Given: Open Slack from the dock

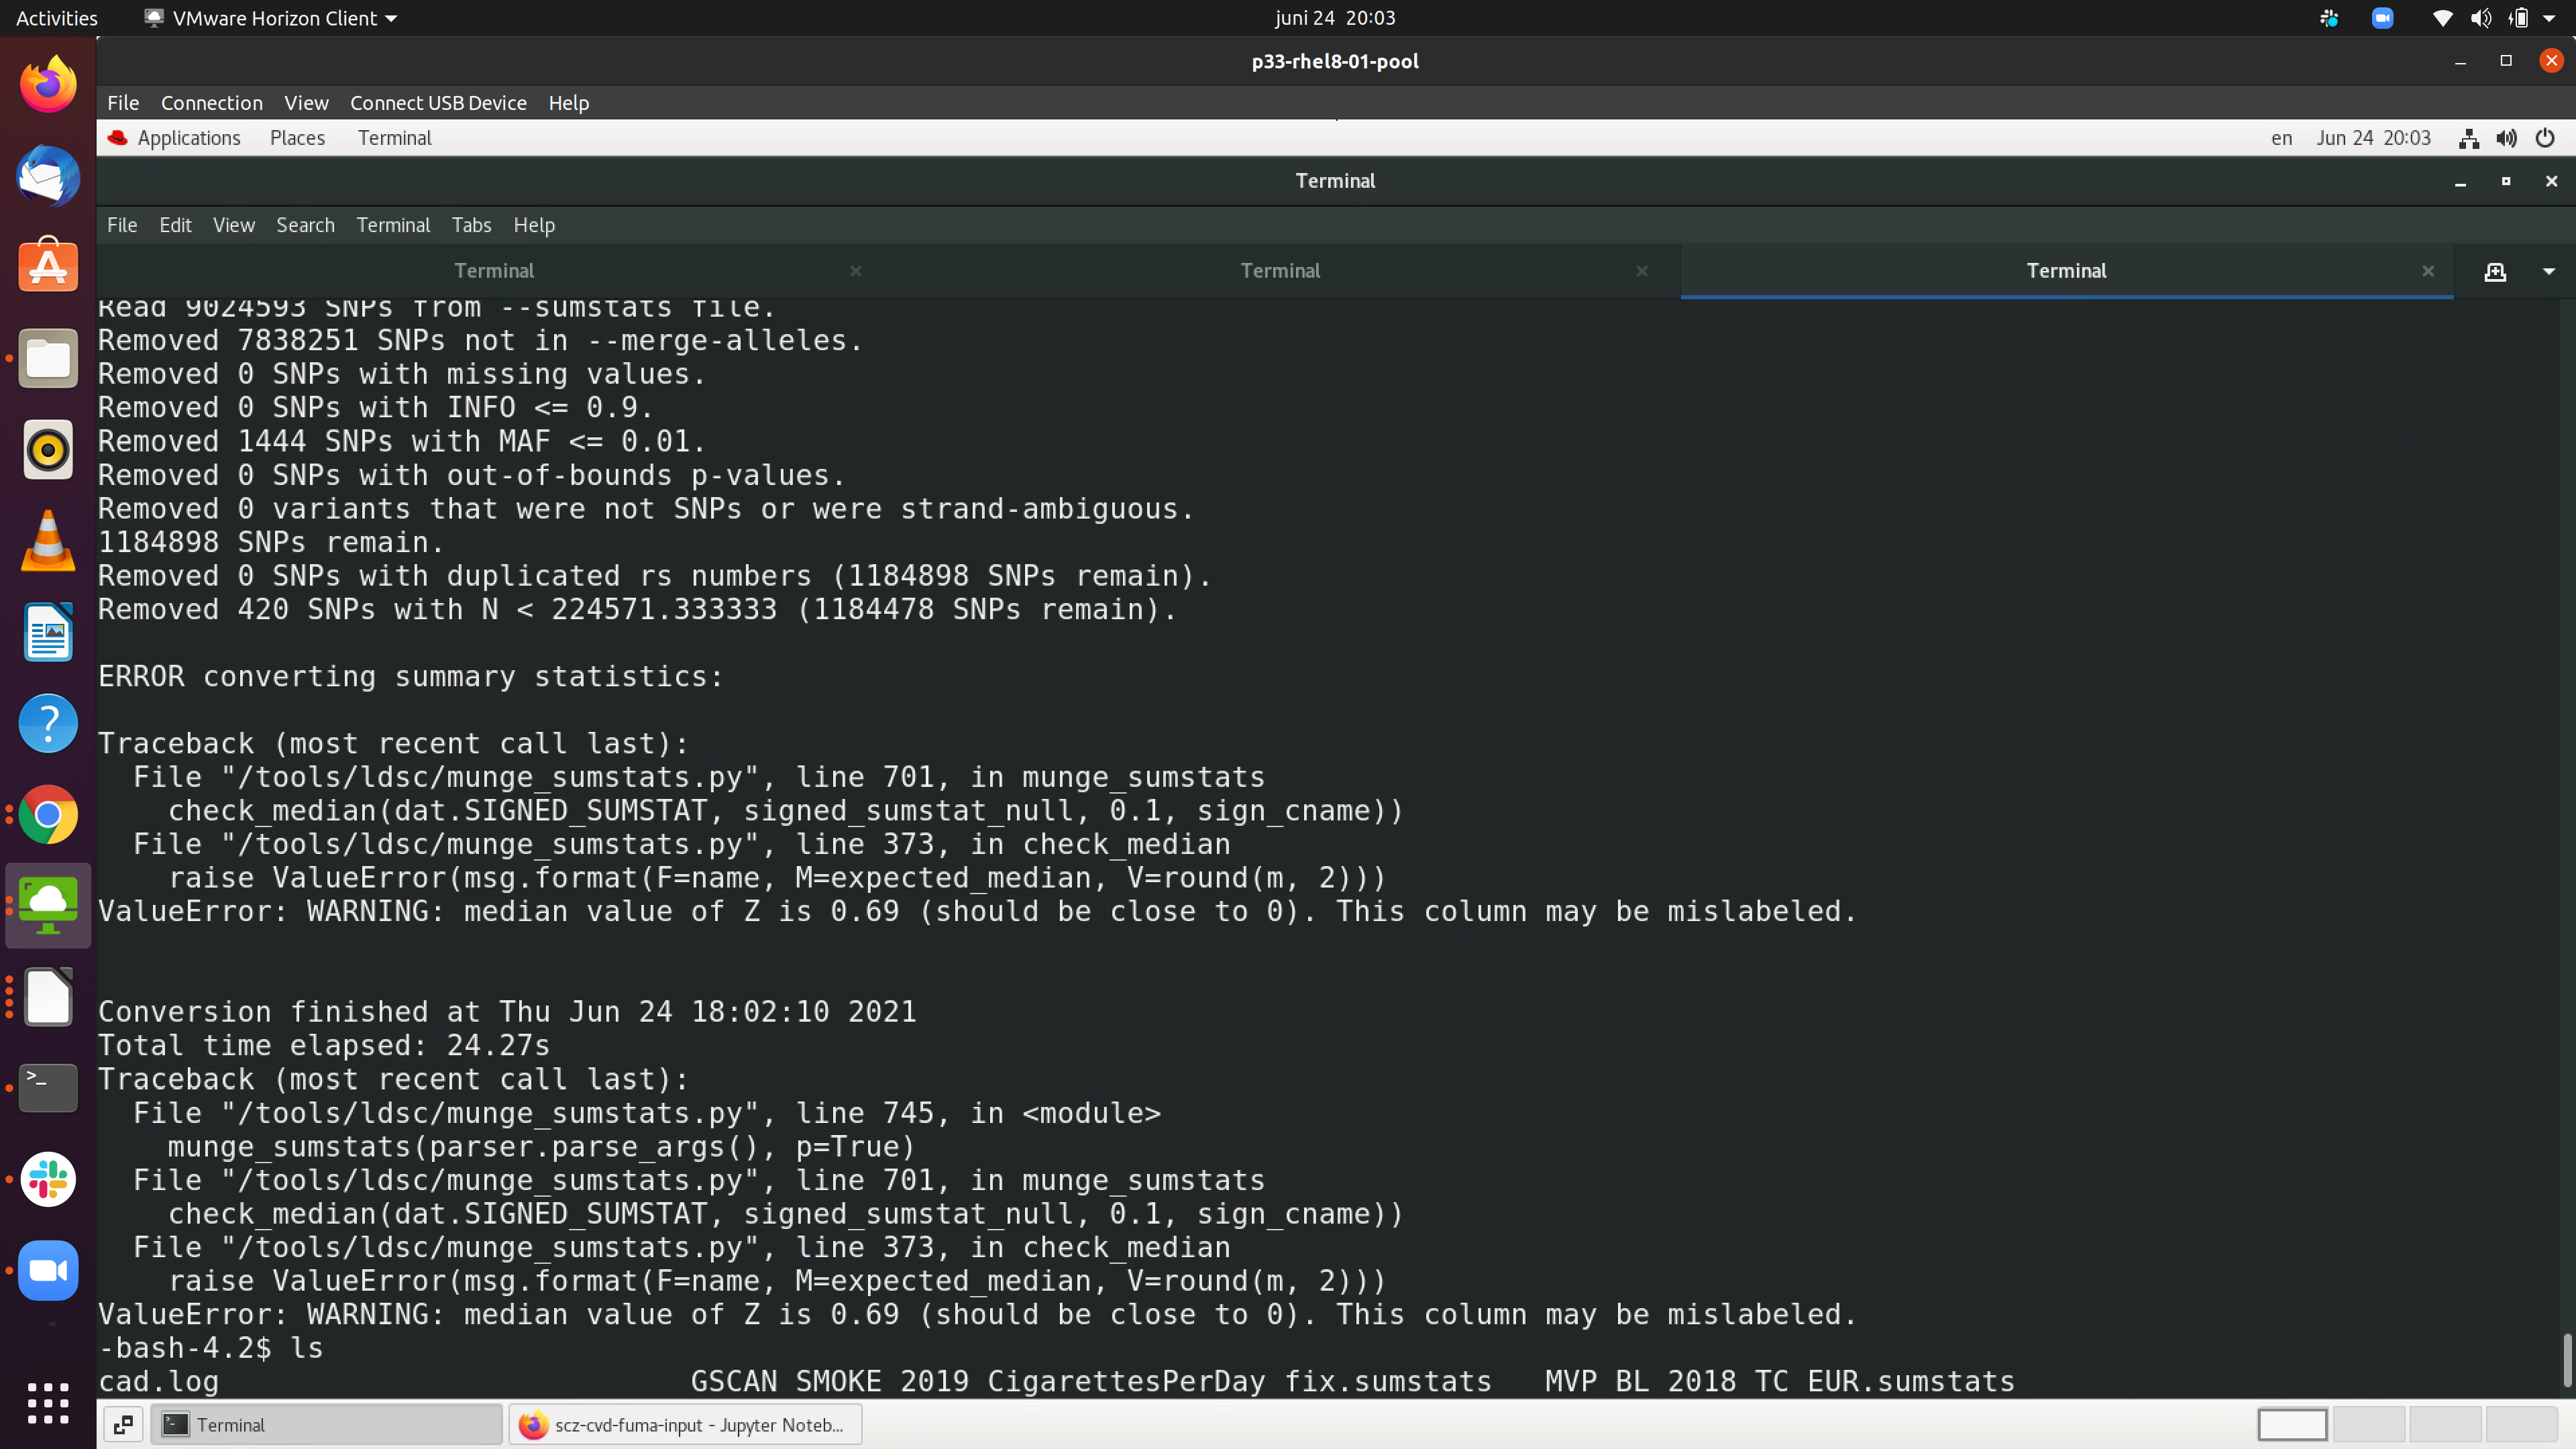Looking at the screenshot, I should click(x=48, y=1179).
